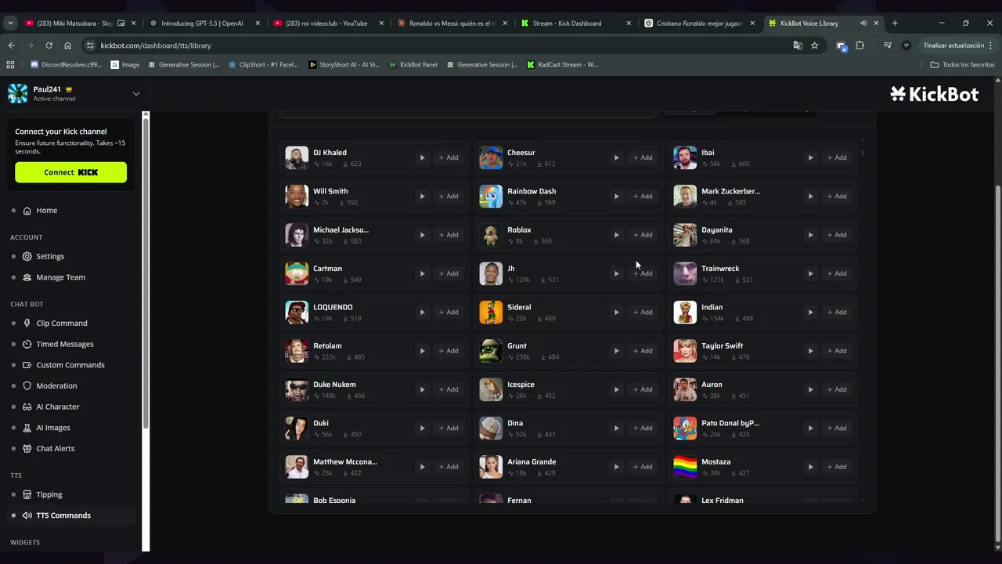This screenshot has width=1002, height=564.
Task: Open a new browser tab
Action: pyautogui.click(x=895, y=23)
